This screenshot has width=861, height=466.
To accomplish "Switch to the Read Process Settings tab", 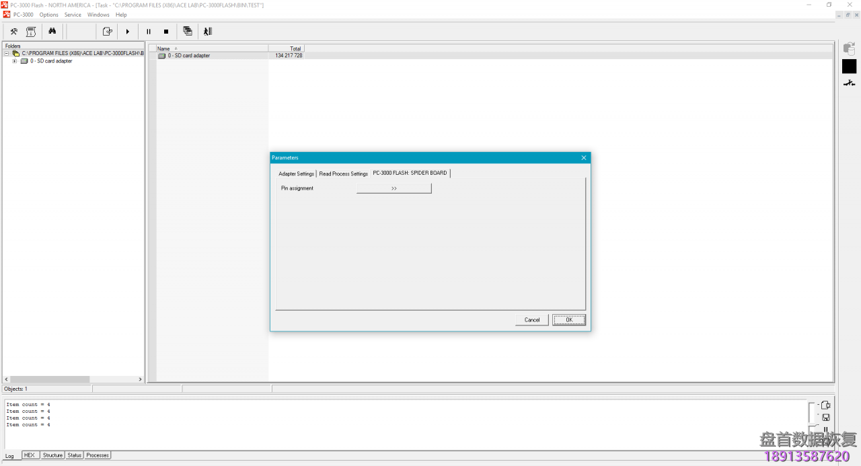I will tap(343, 173).
